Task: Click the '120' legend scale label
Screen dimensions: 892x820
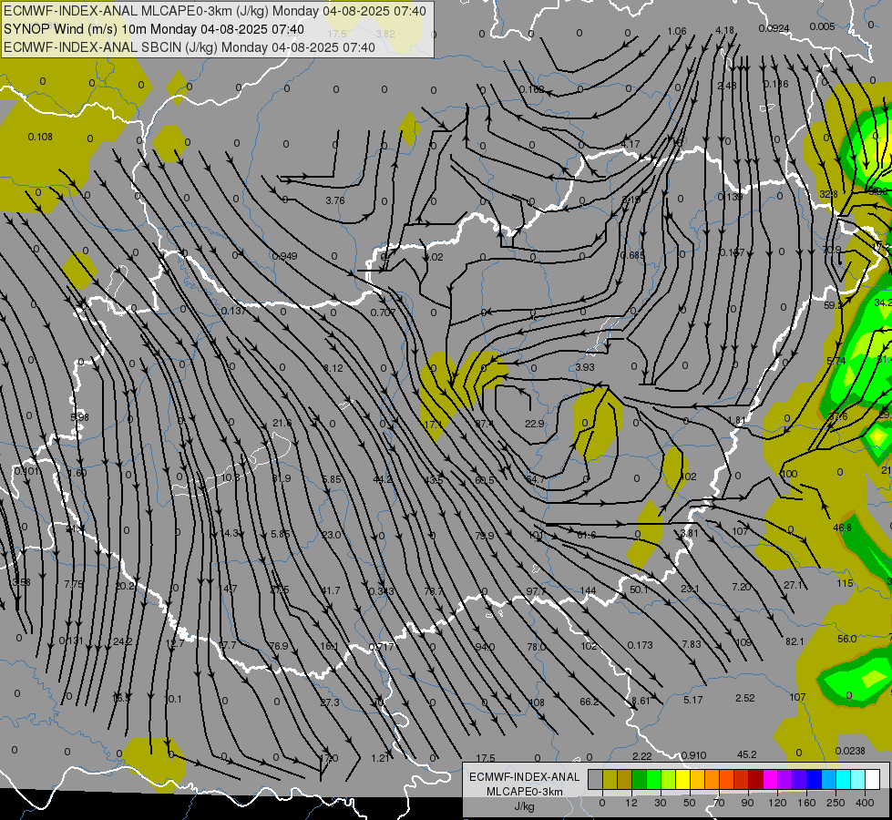Action: (x=778, y=803)
